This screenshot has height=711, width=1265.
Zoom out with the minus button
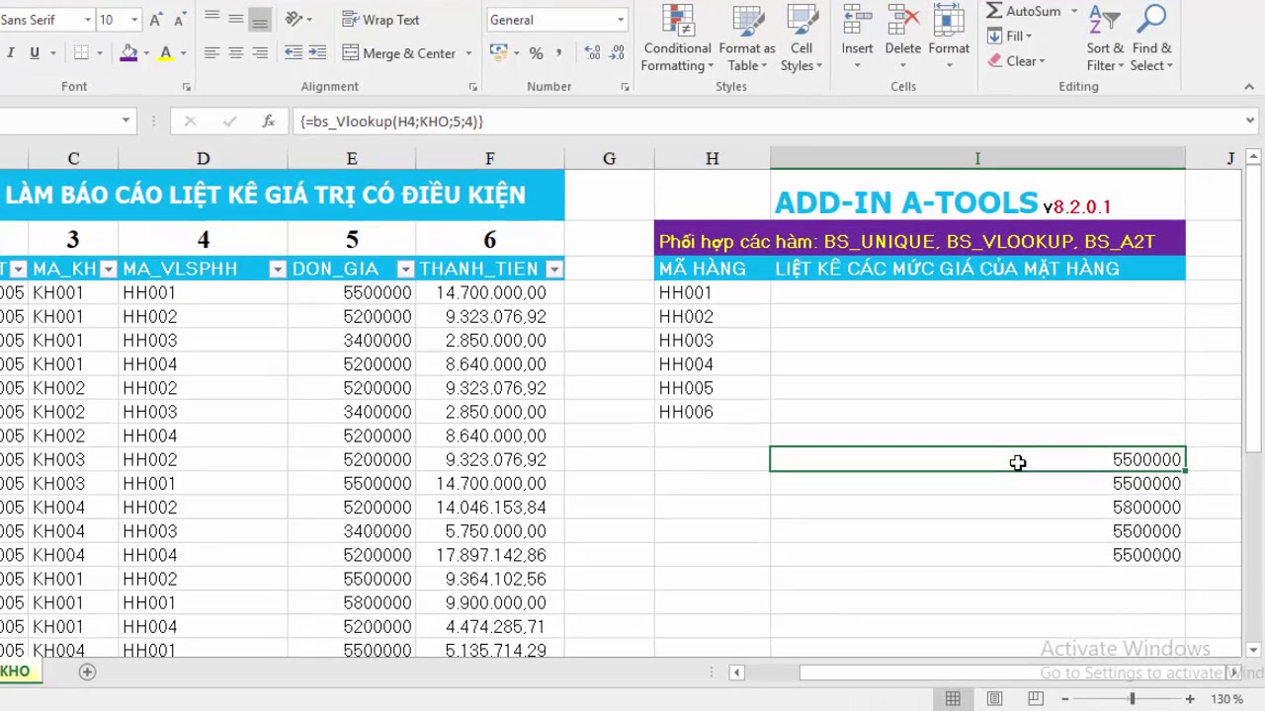pyautogui.click(x=1065, y=699)
